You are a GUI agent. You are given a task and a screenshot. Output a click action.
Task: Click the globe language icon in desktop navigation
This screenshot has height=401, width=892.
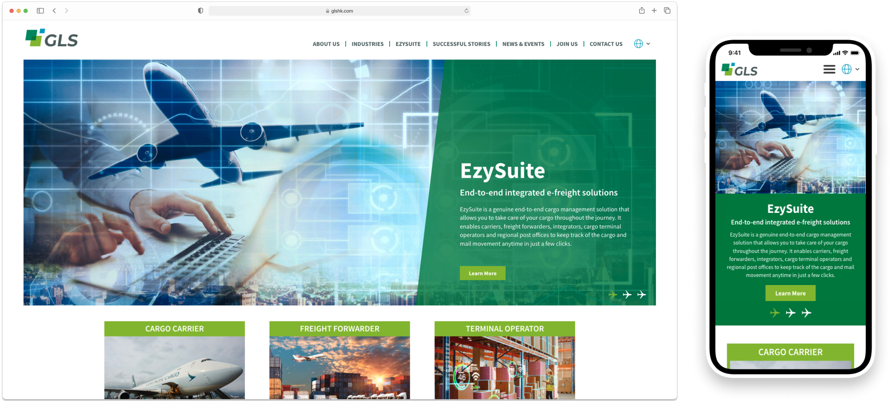coord(638,44)
